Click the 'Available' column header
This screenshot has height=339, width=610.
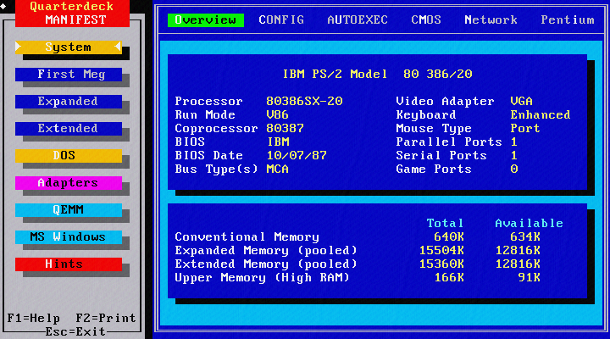coord(529,224)
